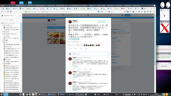The height and width of the screenshot is (96, 171).
Task: Click the #司法黙示録 hashtag in main tweet
Action: [74, 39]
